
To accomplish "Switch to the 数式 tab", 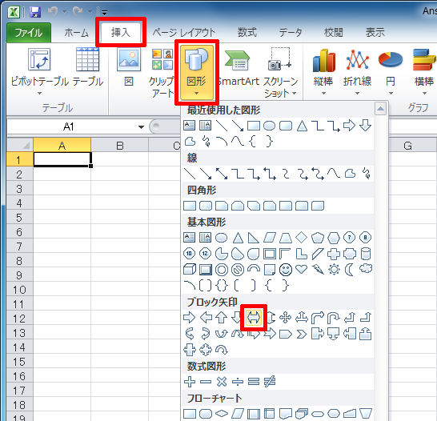I will 247,33.
